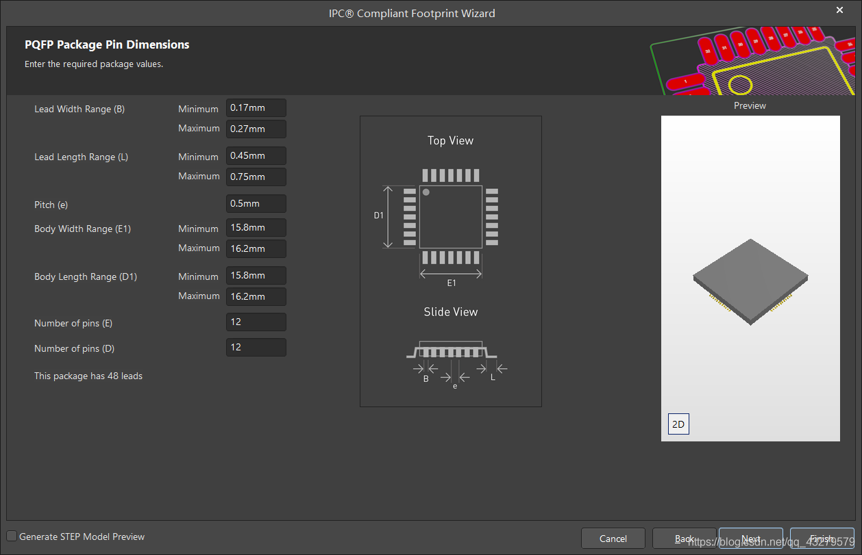862x555 pixels.
Task: Edit Body Width maximum 16.2mm field
Action: pyautogui.click(x=256, y=248)
